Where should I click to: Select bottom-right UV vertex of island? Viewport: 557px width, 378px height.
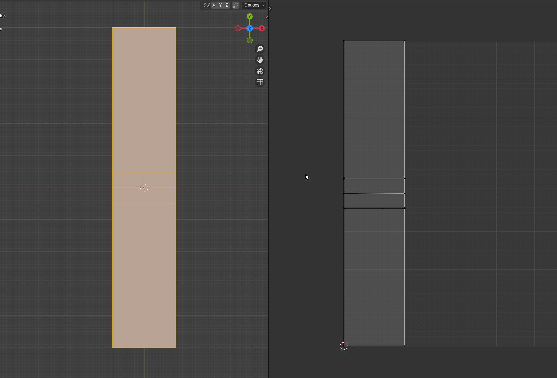click(x=405, y=346)
